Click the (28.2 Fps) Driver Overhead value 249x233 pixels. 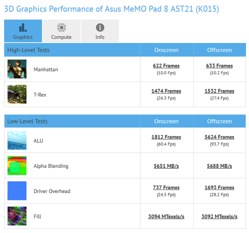click(x=219, y=195)
